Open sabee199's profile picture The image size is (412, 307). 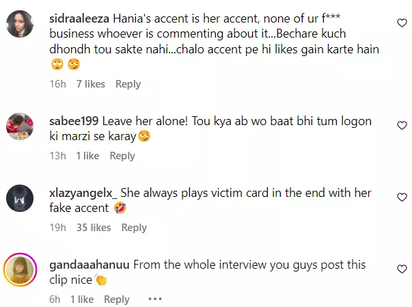(20, 126)
